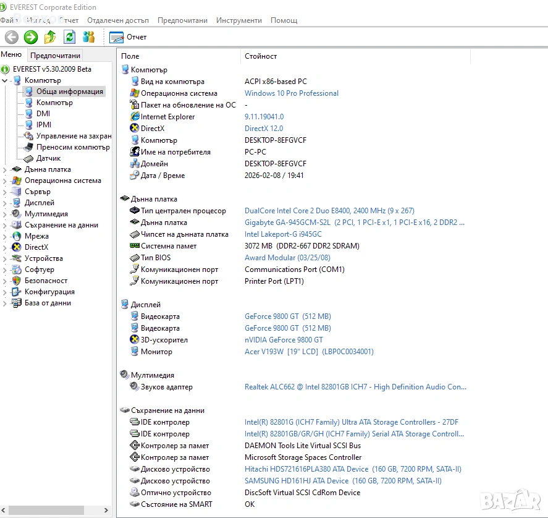Open the Помощ menu
This screenshot has width=548, height=518.
coord(284,20)
